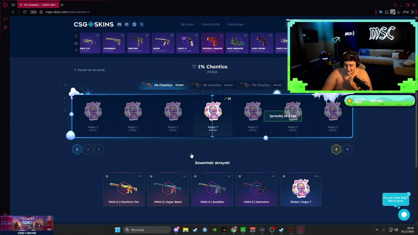
Task: Open a new browser tab with plus
Action: (x=62, y=5)
